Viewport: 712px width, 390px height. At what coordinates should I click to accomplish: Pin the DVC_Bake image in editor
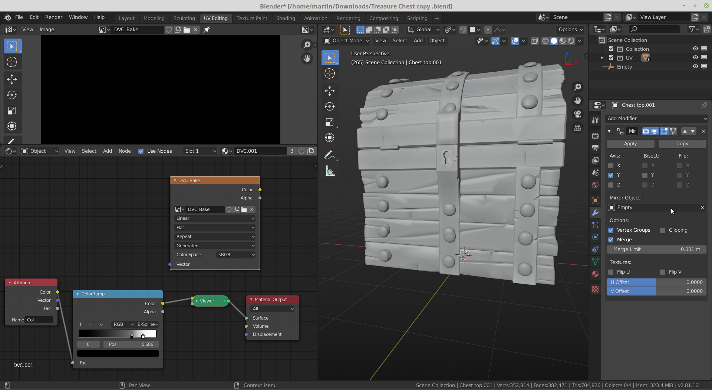pos(207,30)
